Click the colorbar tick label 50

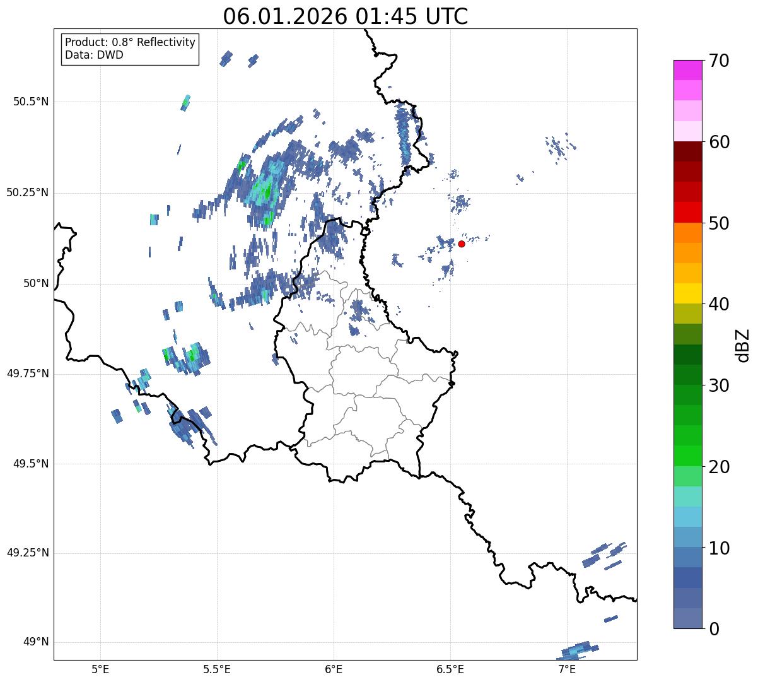tap(720, 223)
